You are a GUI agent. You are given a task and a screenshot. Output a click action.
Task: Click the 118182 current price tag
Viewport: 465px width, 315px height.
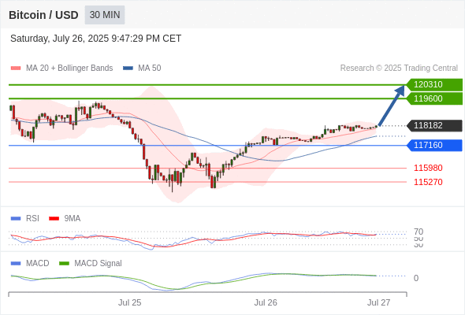434,125
